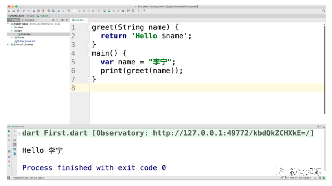Open the Git: master branch menu
The height and width of the screenshot is (186, 332).
[x=305, y=178]
